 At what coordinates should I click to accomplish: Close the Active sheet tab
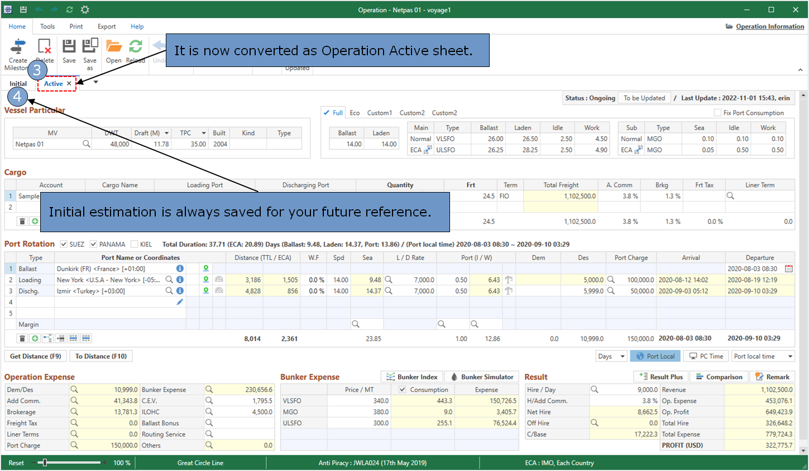(69, 84)
